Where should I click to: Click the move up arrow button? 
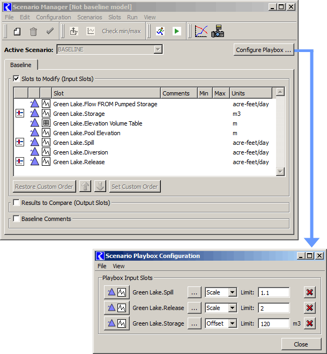tap(85, 187)
